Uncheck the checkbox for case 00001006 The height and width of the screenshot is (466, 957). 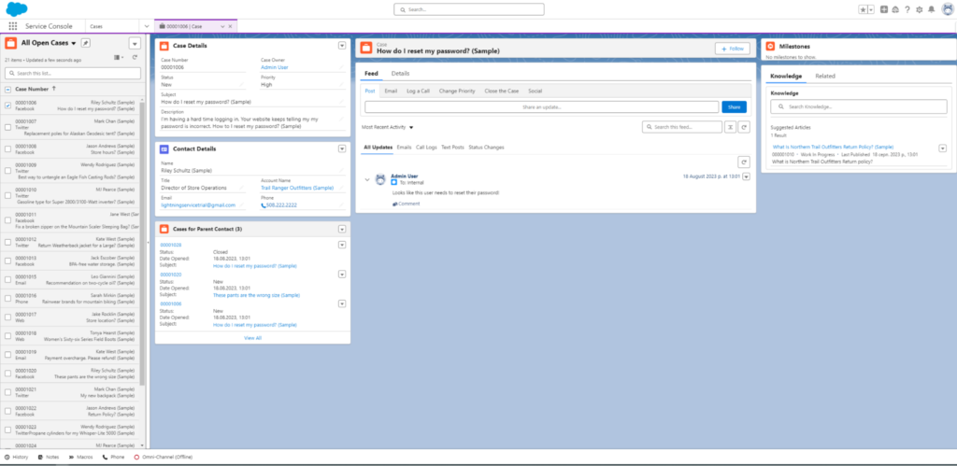8,106
